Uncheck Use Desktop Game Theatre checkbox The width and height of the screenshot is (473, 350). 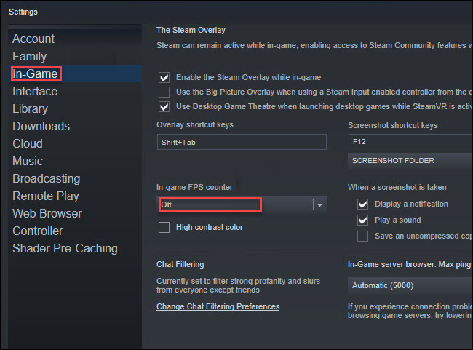click(x=164, y=106)
